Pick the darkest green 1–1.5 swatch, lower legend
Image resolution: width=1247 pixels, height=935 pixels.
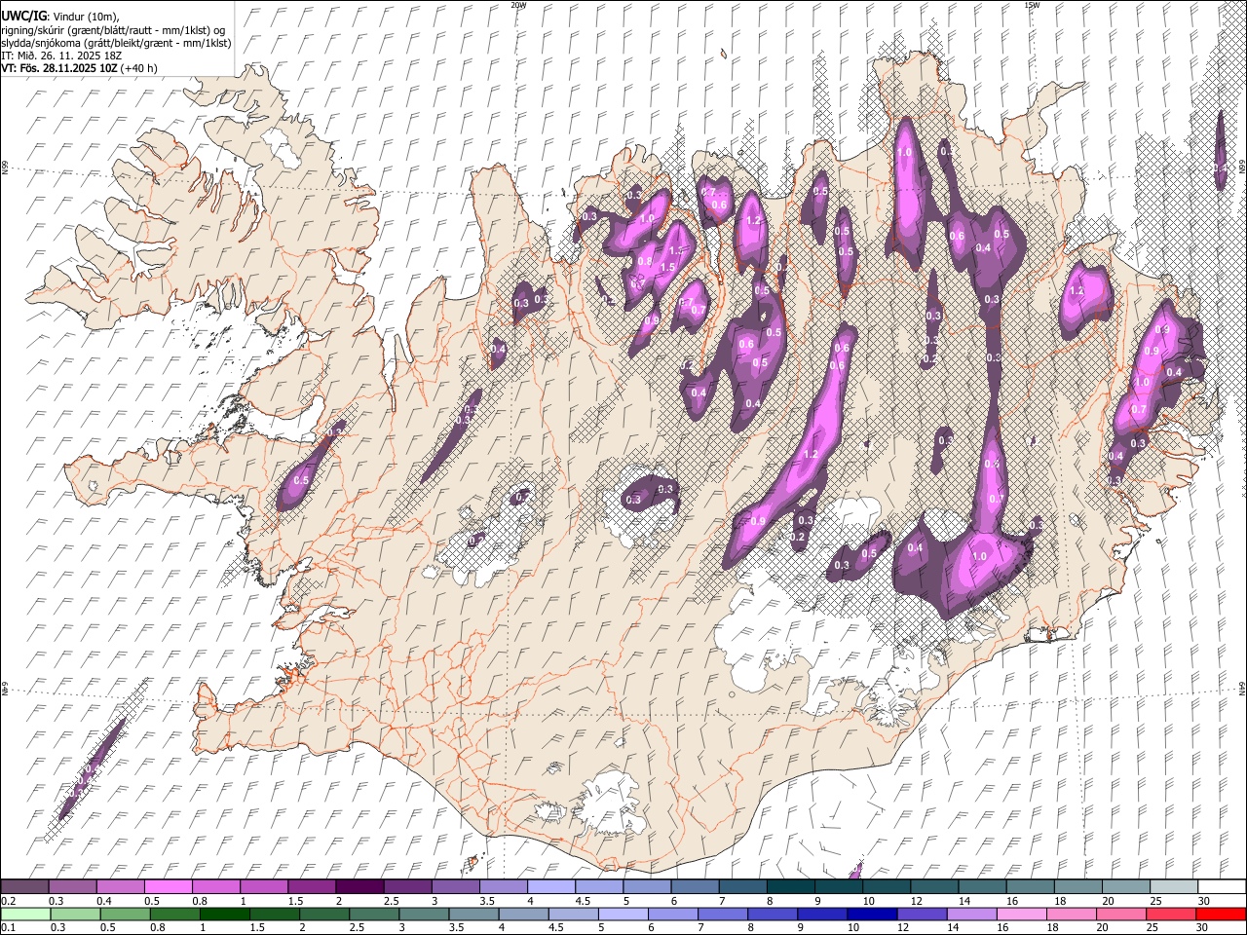pyautogui.click(x=224, y=914)
